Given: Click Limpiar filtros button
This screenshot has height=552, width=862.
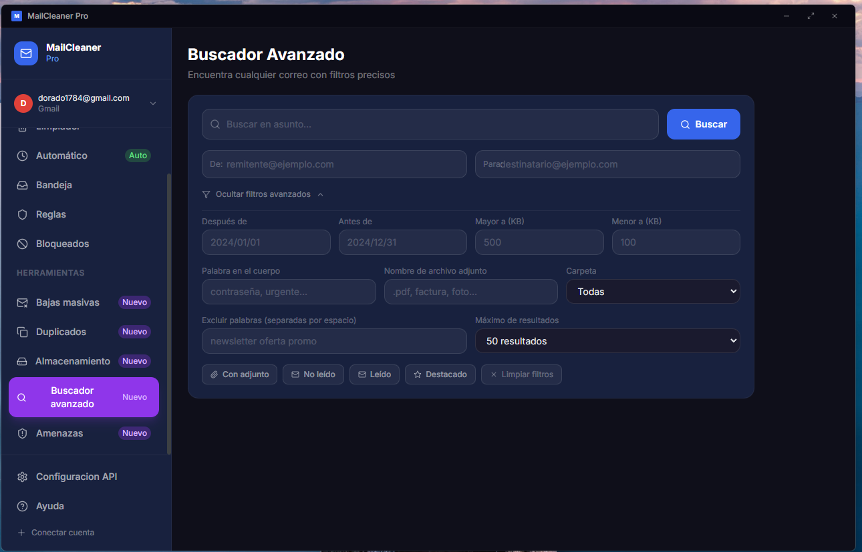Looking at the screenshot, I should [521, 374].
